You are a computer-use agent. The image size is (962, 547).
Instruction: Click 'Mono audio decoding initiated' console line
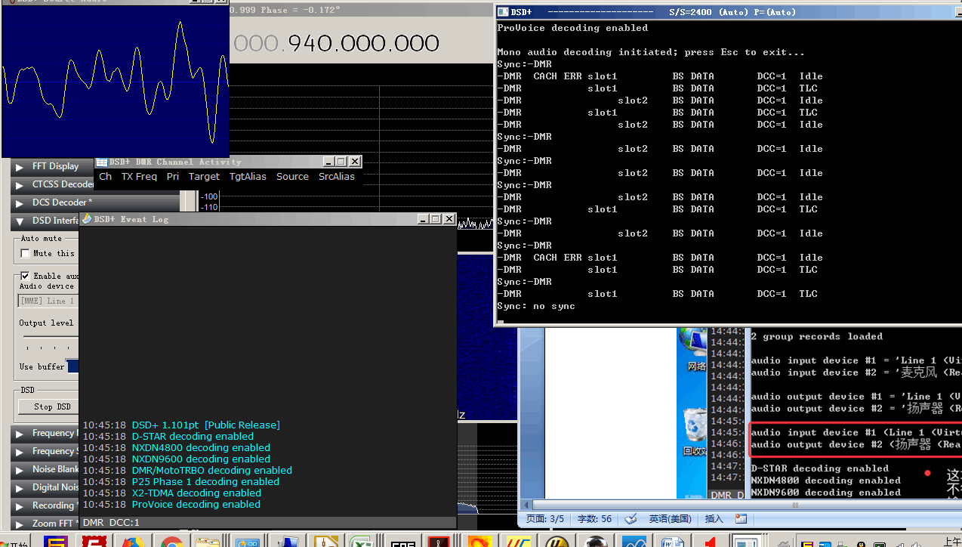651,52
